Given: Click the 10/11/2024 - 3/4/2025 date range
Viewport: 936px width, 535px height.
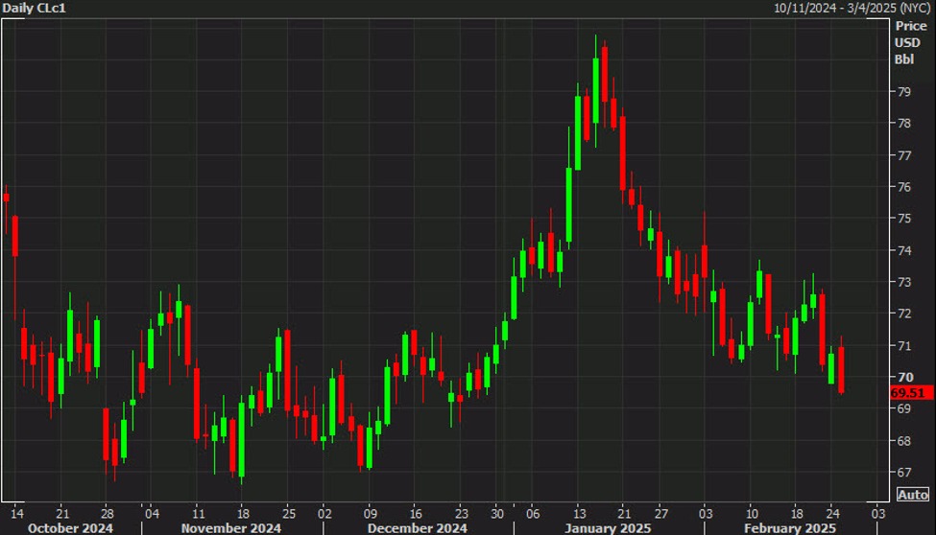Looking at the screenshot, I should click(852, 8).
